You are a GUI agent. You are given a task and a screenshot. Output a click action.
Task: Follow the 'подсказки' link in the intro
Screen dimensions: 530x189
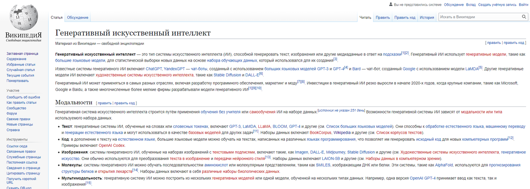coord(392,54)
